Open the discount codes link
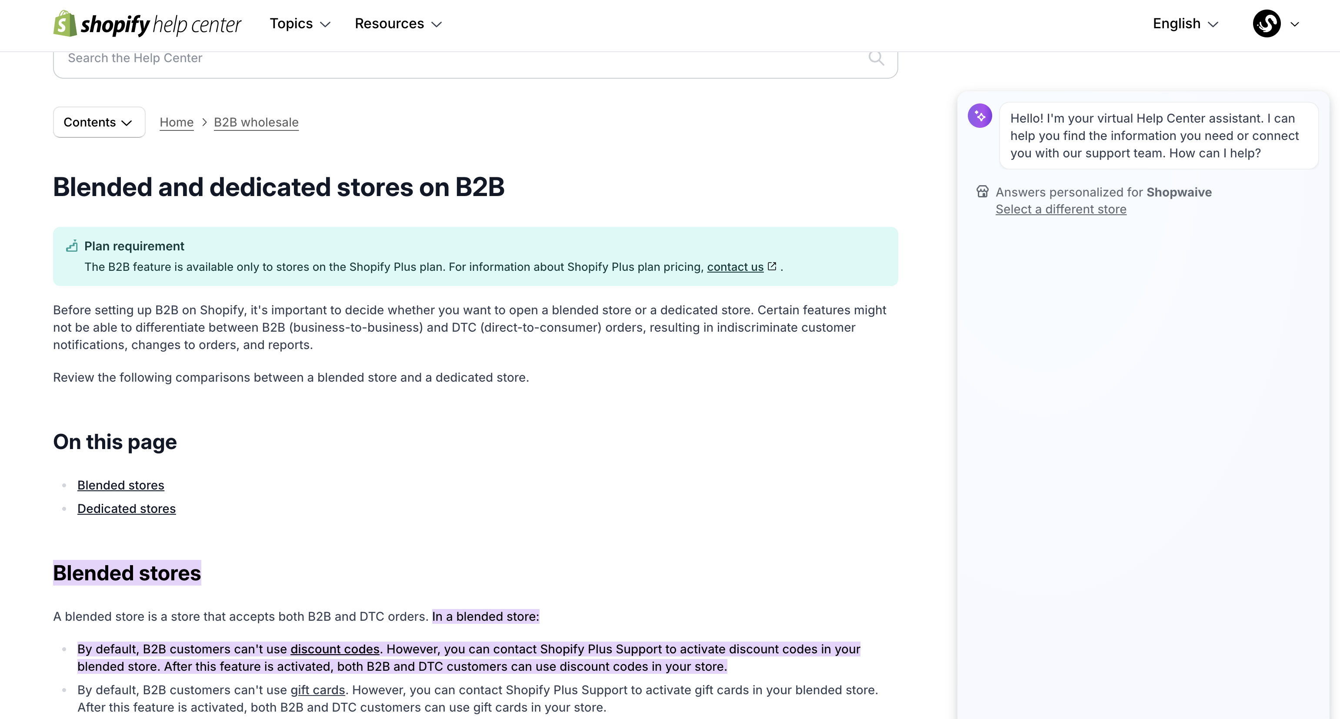 click(334, 649)
